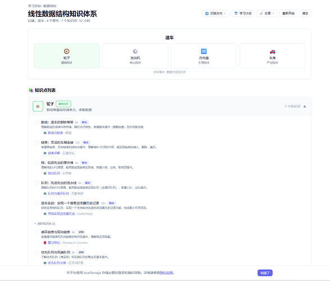Screen dimensions: 330x281
Task: Click the book icon beside 队列与循环队列 resource
Action: (x=45, y=193)
